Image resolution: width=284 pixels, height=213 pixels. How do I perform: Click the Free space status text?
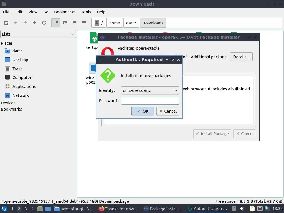249,201
